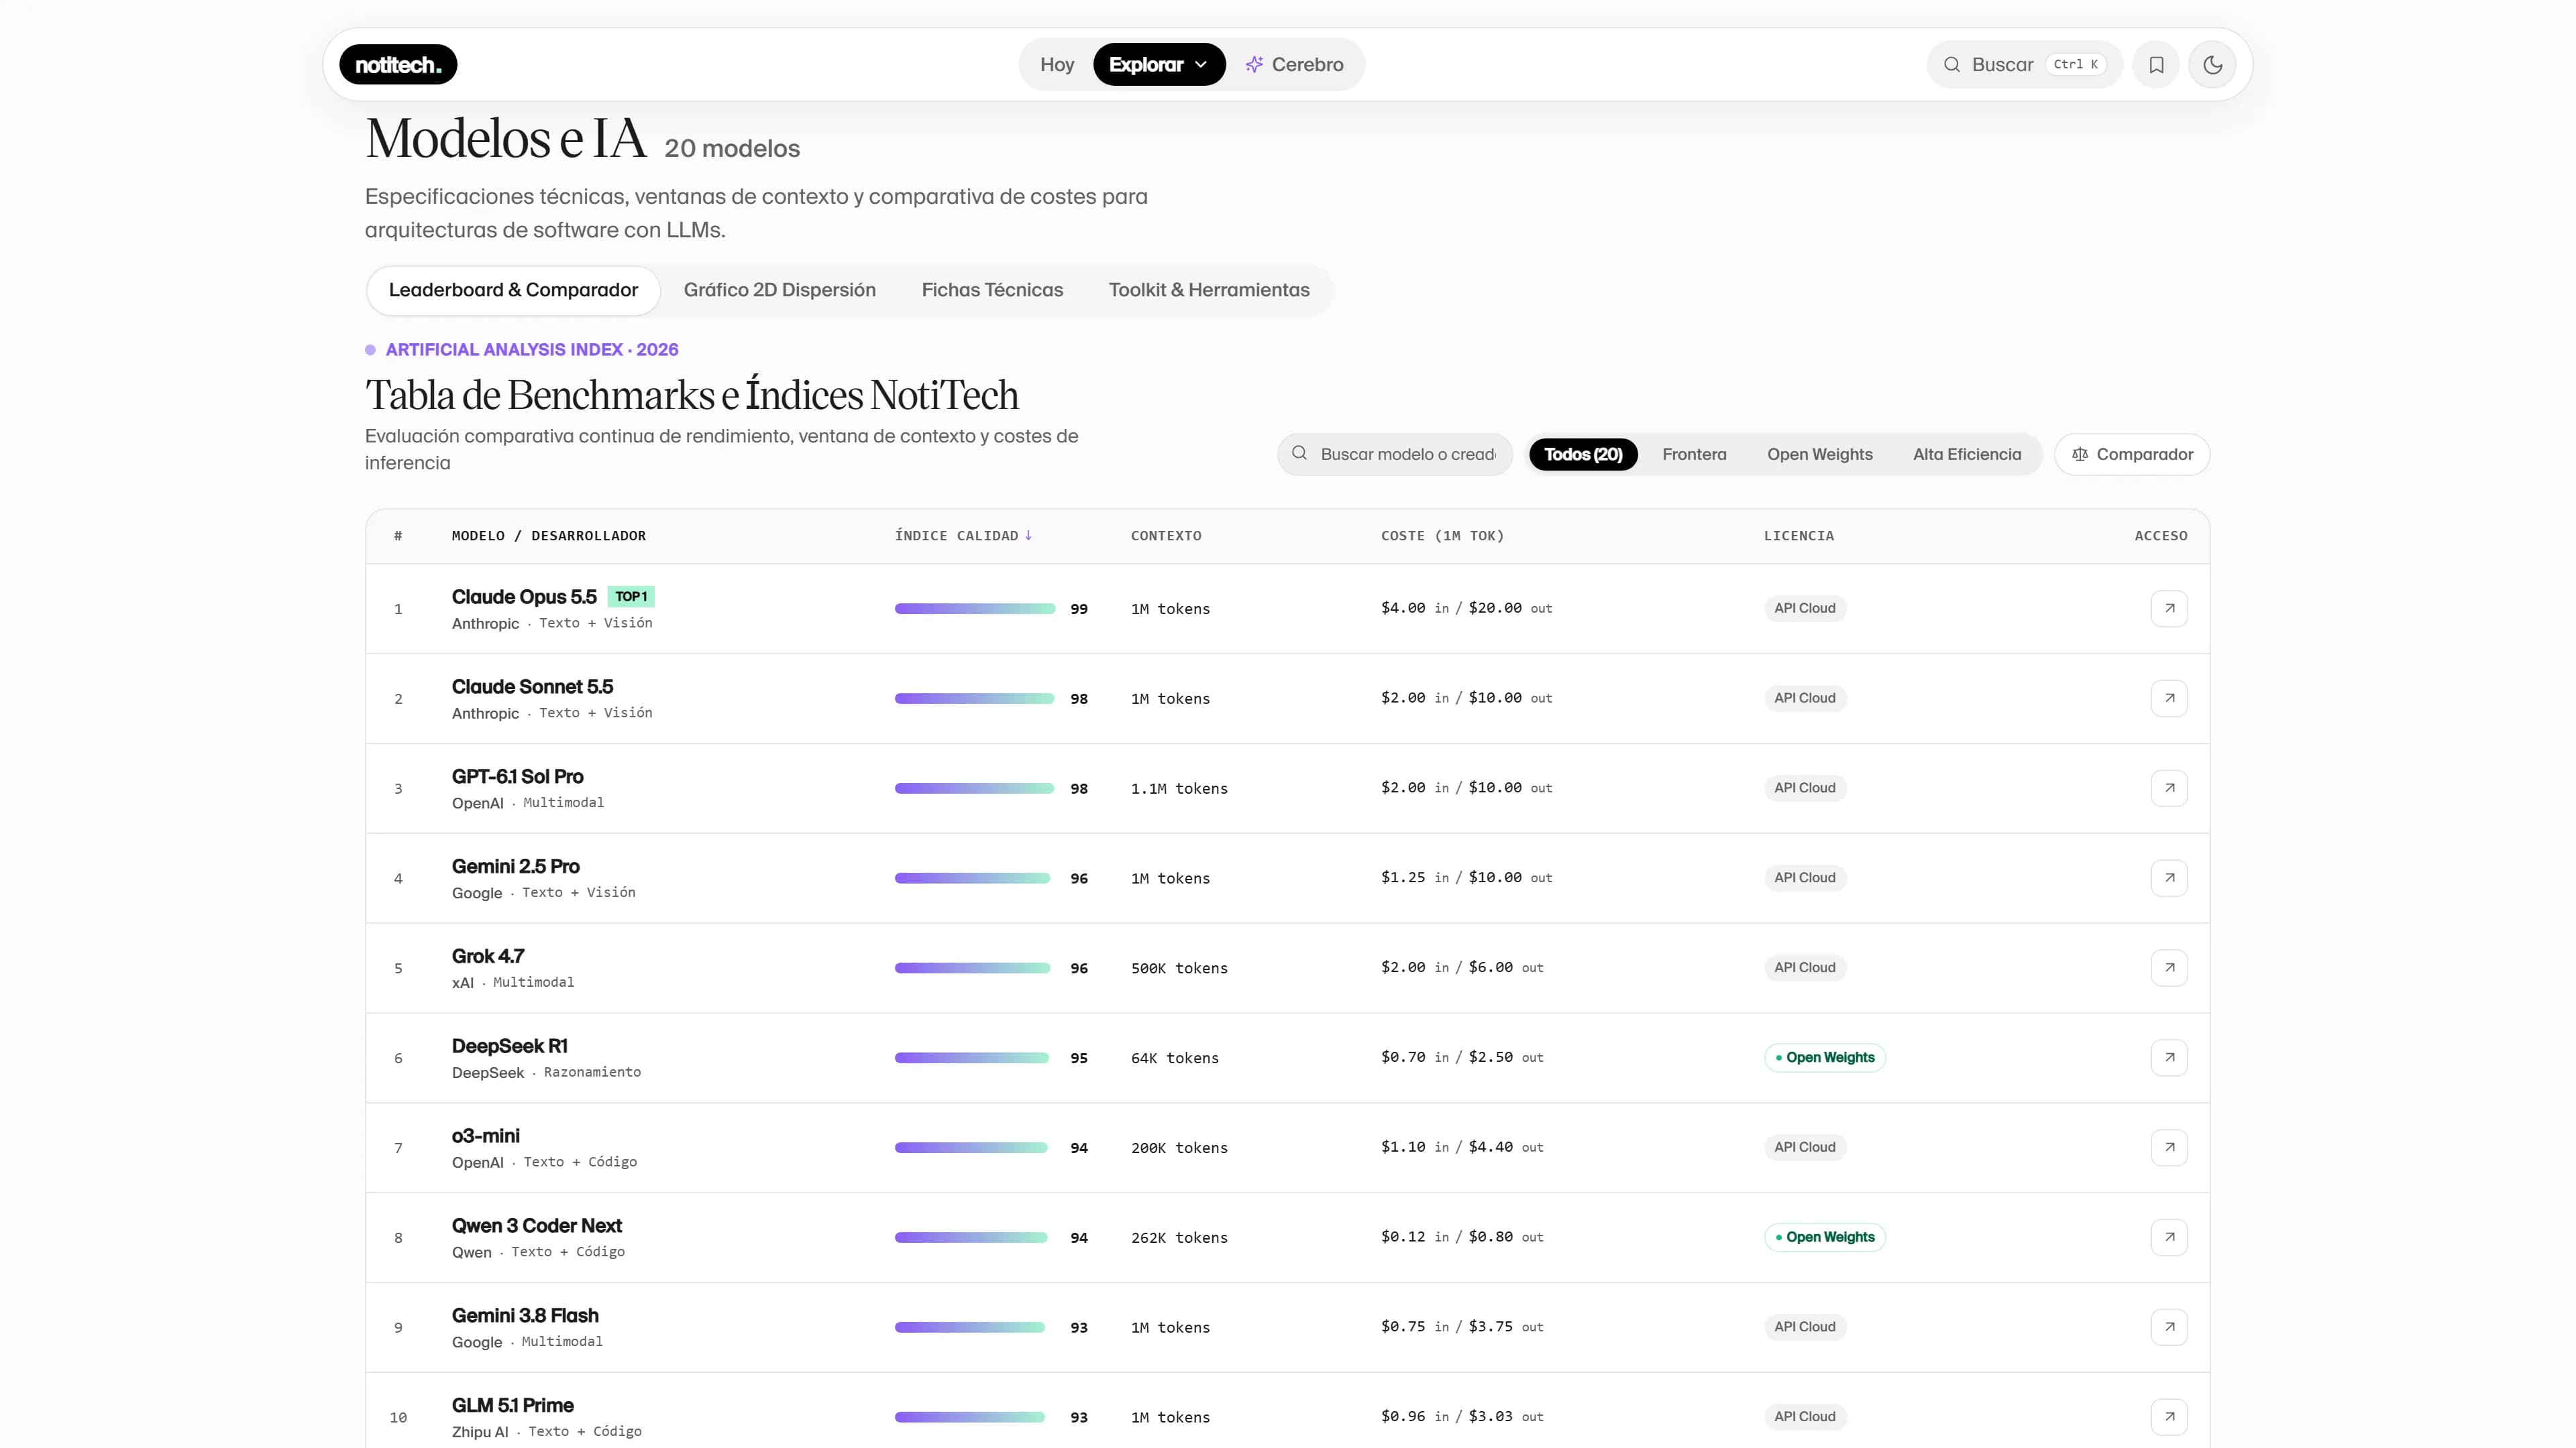The height and width of the screenshot is (1448, 2576).
Task: Click Open Weights badge on Qwen row
Action: pyautogui.click(x=1825, y=1237)
